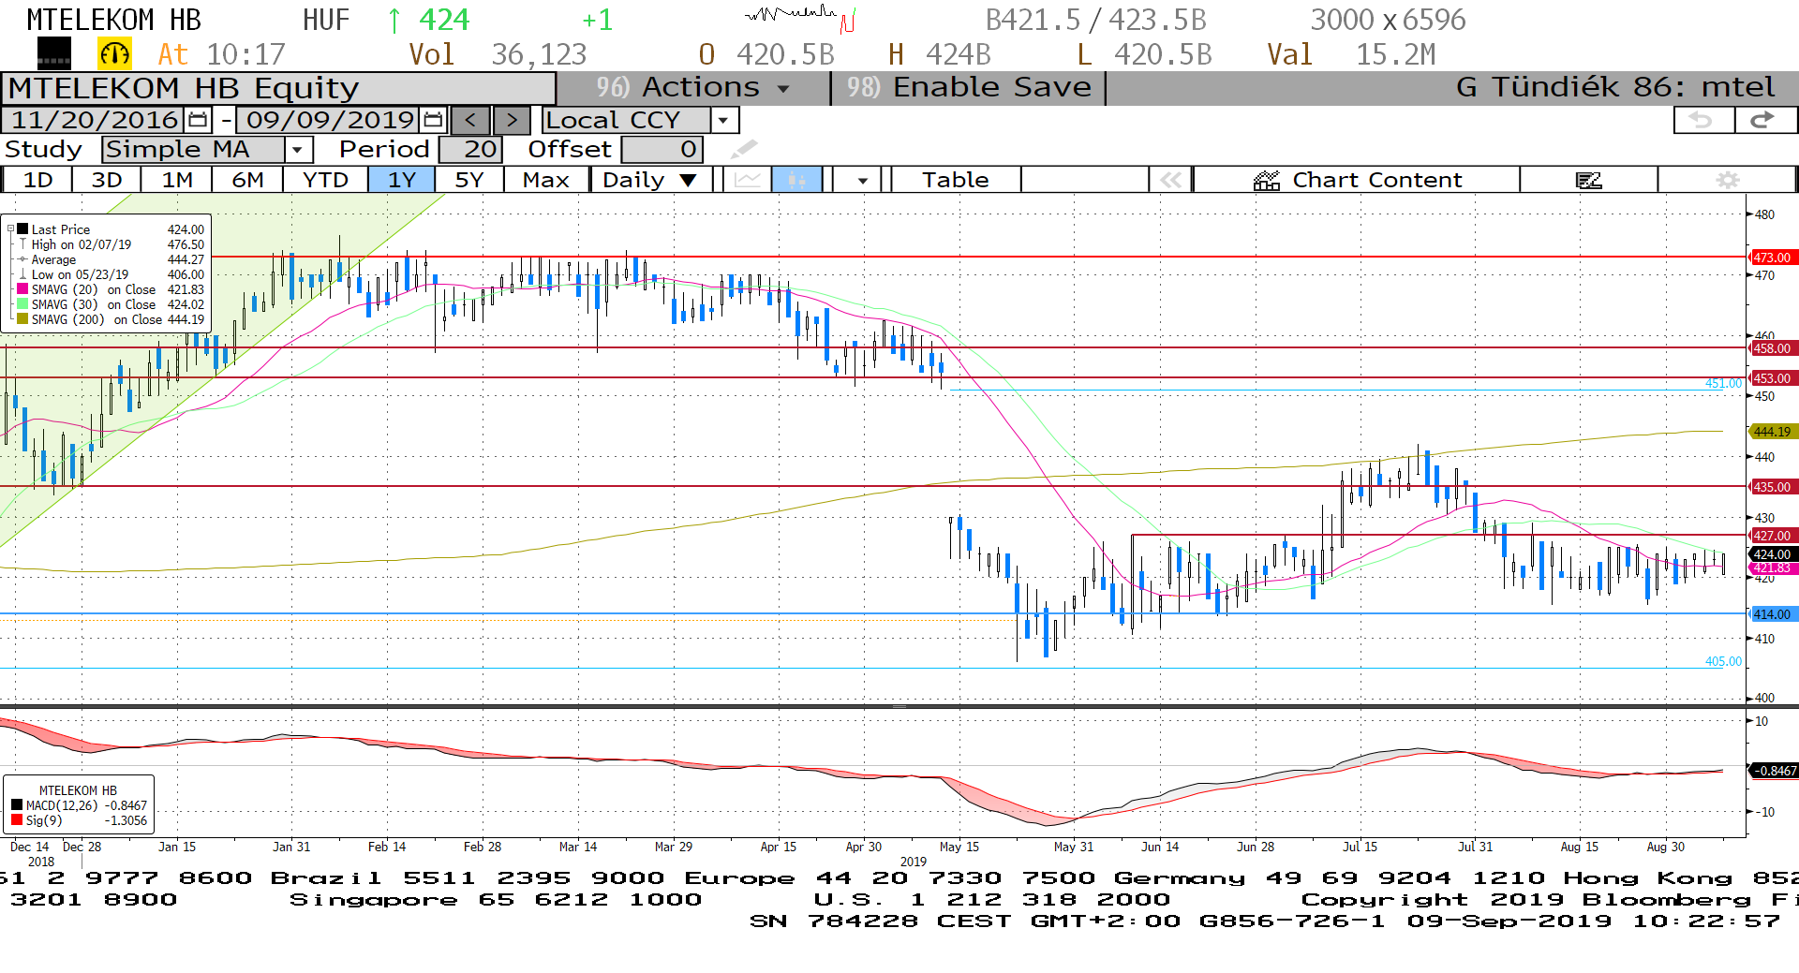This screenshot has height=973, width=1799.
Task: Open the start date calendar picker
Action: [x=198, y=120]
